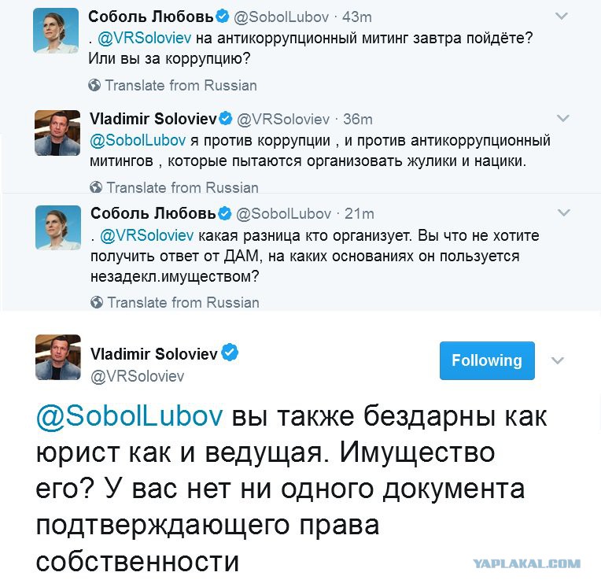Open the 43m timestamp link
The width and height of the screenshot is (601, 587).
357,17
